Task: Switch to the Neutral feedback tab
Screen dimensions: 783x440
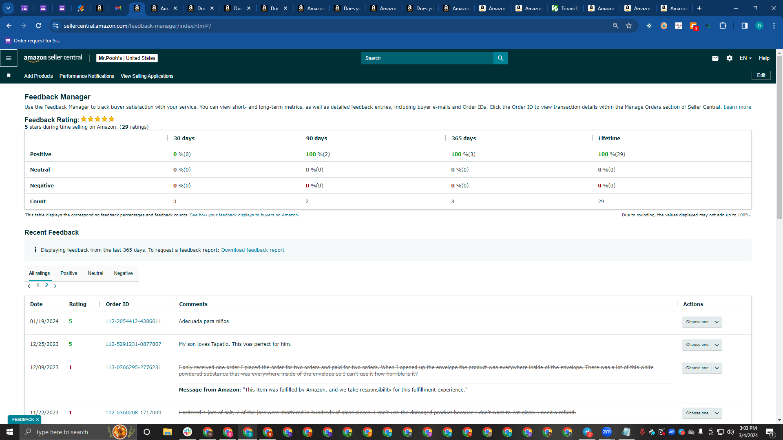Action: click(95, 273)
